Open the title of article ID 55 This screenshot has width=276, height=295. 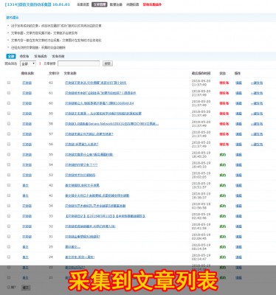point(89,155)
